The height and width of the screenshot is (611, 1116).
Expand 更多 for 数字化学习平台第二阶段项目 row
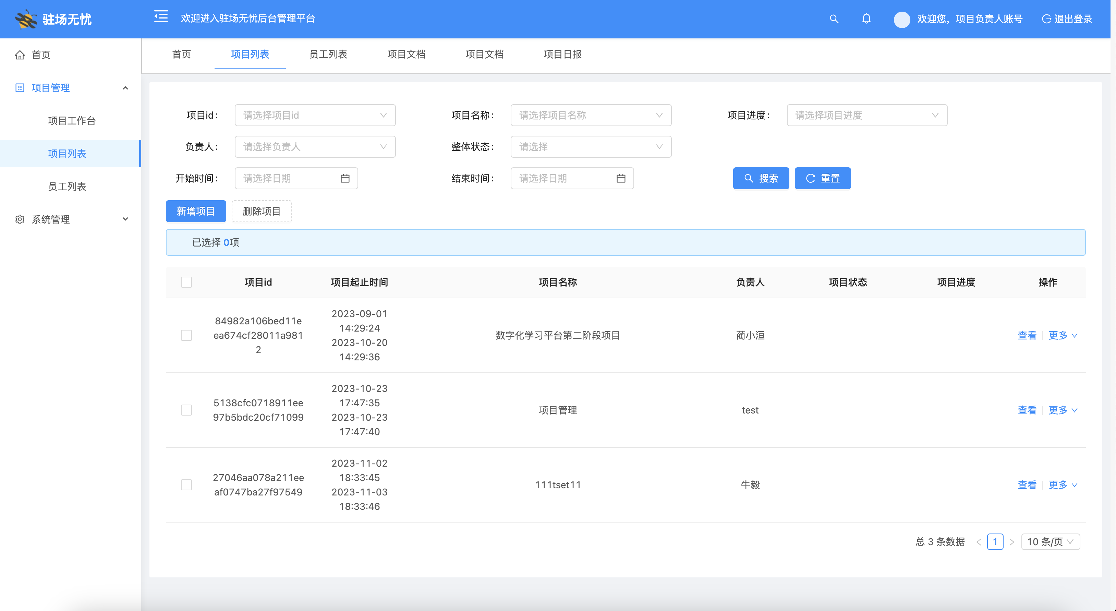(x=1063, y=335)
